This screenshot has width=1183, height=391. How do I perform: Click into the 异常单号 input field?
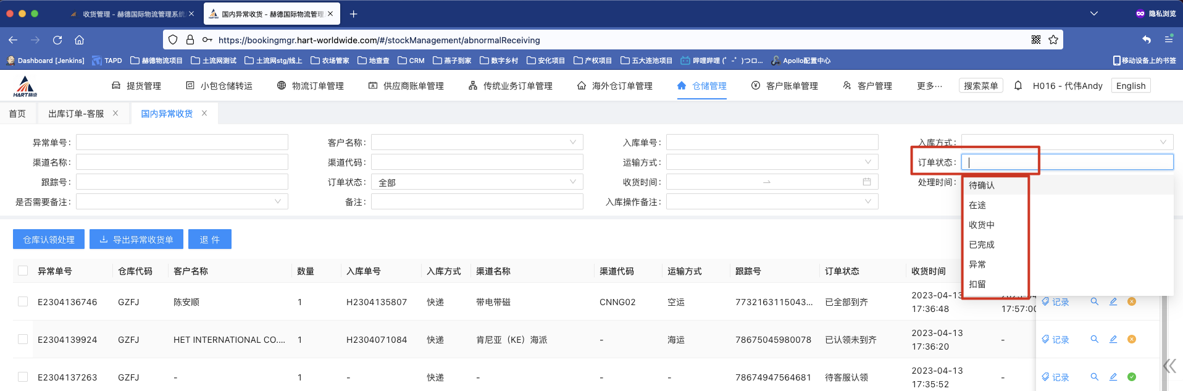[182, 143]
